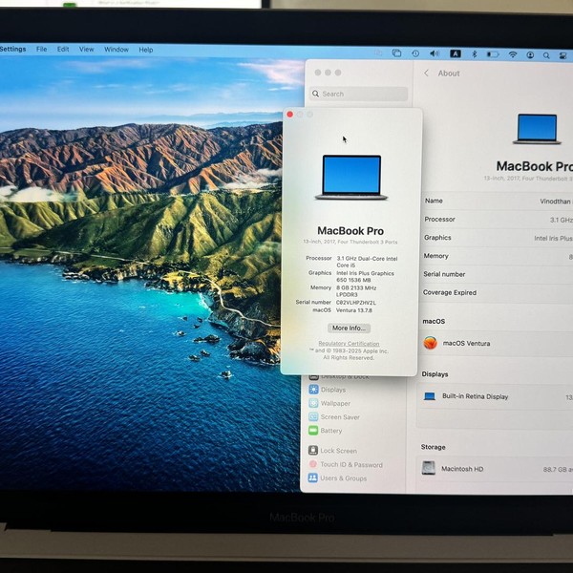
Task: Open the Help menu
Action: (146, 50)
